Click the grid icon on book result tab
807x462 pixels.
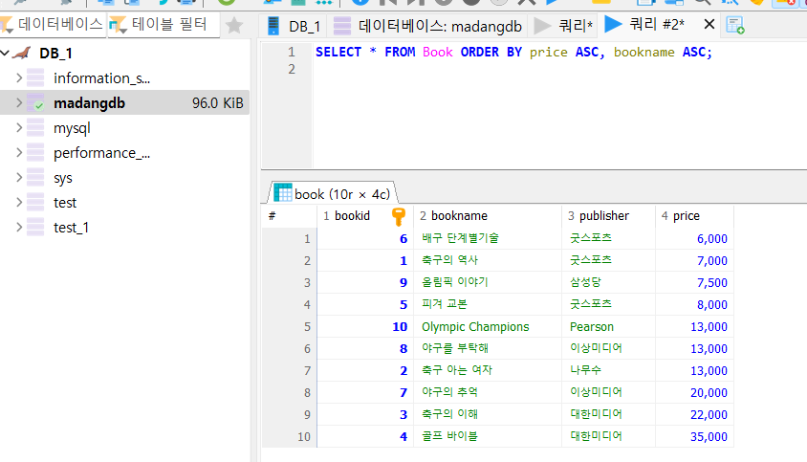point(283,192)
